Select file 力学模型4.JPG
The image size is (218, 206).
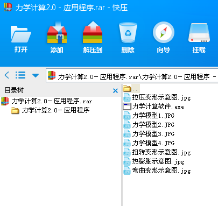(149, 143)
